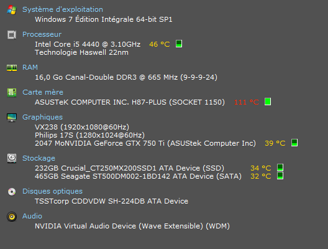Click the Stockage hard drive icon
Viewport: 328px width, 249px height.
point(12,158)
